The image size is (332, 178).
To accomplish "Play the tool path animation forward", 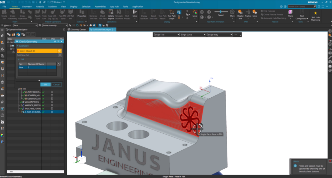I will click(x=209, y=12).
